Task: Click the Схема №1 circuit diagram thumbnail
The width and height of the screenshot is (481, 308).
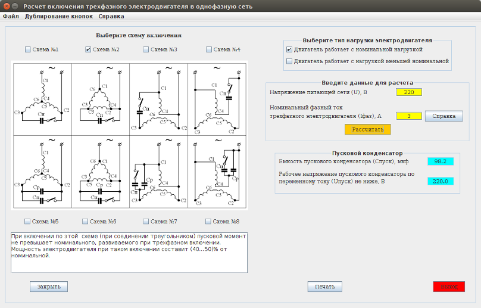Action: pos(42,98)
